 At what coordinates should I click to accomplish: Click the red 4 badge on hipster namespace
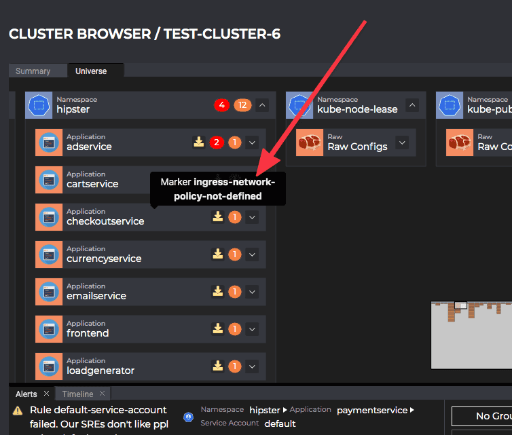point(221,105)
